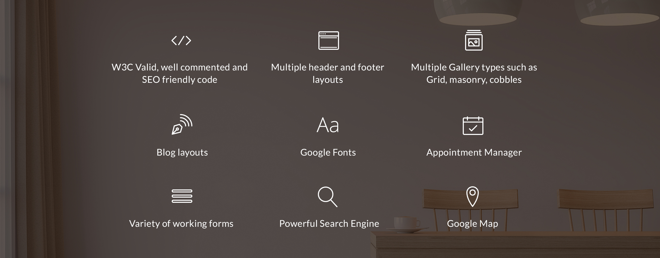Click the pen nib blog icon
Screen dimensions: 660x258
tap(182, 125)
